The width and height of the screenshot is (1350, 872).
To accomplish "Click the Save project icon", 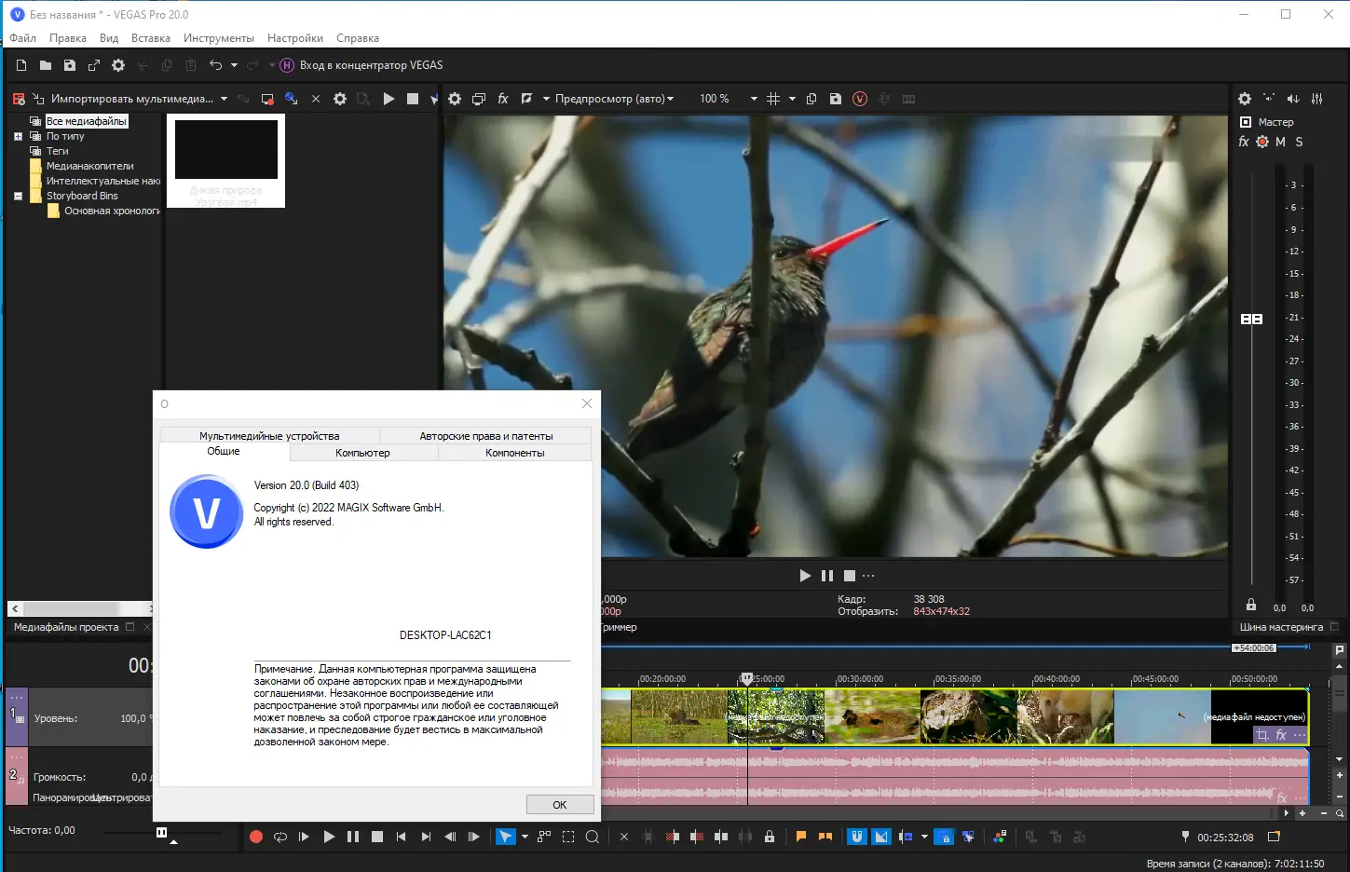I will tap(70, 65).
